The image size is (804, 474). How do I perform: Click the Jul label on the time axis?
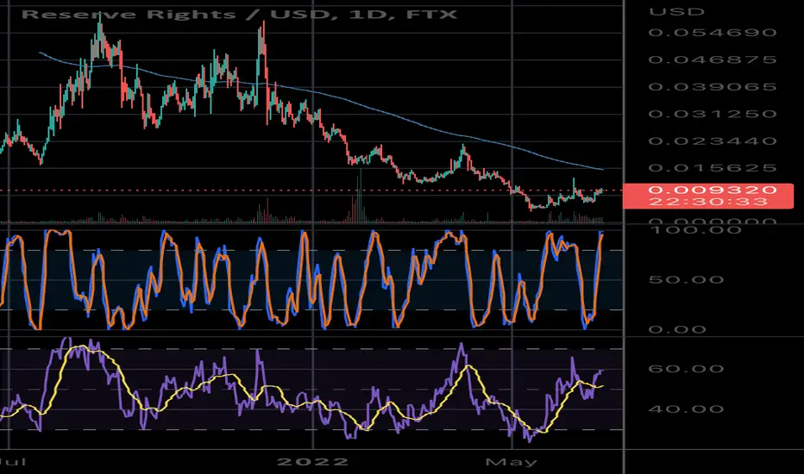tap(13, 462)
